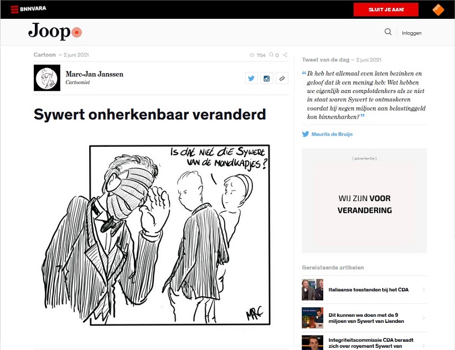Screen dimensions: 455x350
Task: Open the Maurits de Bruijn tweet author link
Action: tap(332, 134)
